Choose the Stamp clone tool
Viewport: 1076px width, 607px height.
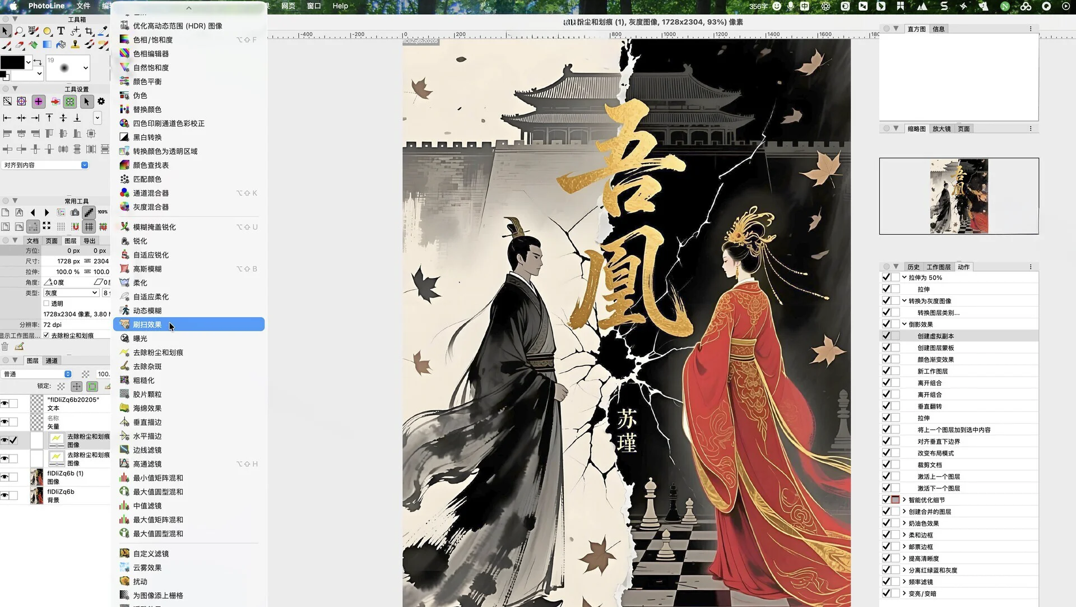(x=75, y=45)
